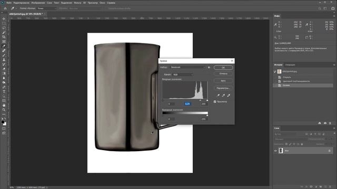337x189 pixels.
Task: Open the History panel menu
Action: 334,65
